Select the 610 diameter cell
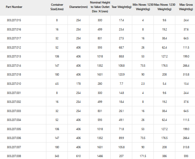The width and height of the screenshot is (195, 159). tap(78, 156)
